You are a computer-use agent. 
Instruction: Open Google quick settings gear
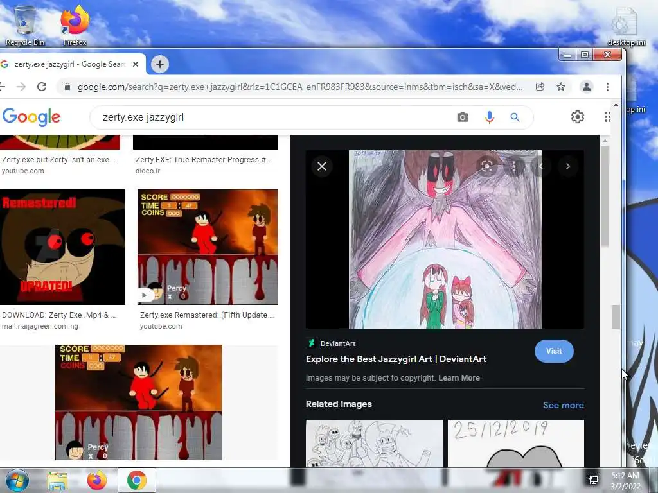(578, 117)
